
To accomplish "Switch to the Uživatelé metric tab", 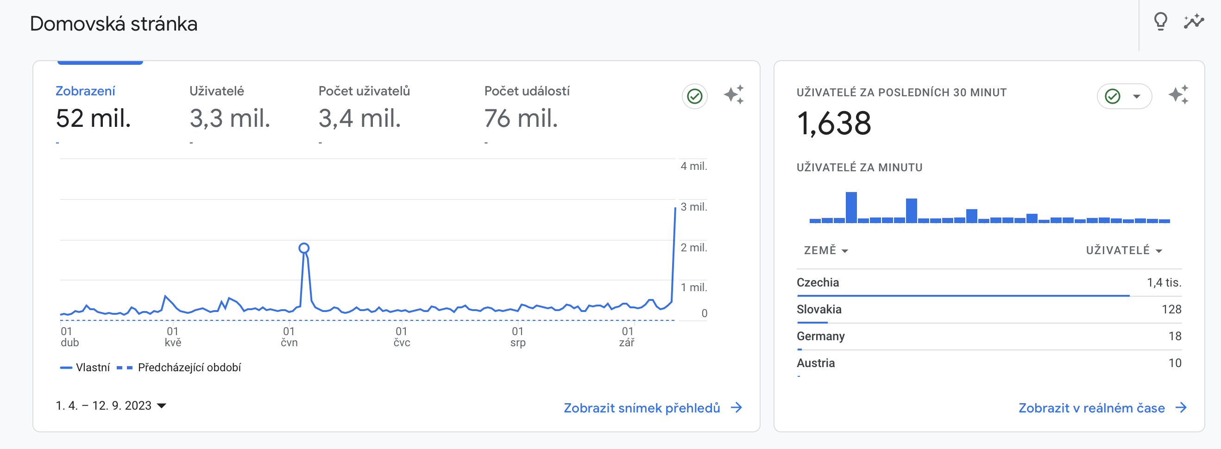I will tap(229, 110).
